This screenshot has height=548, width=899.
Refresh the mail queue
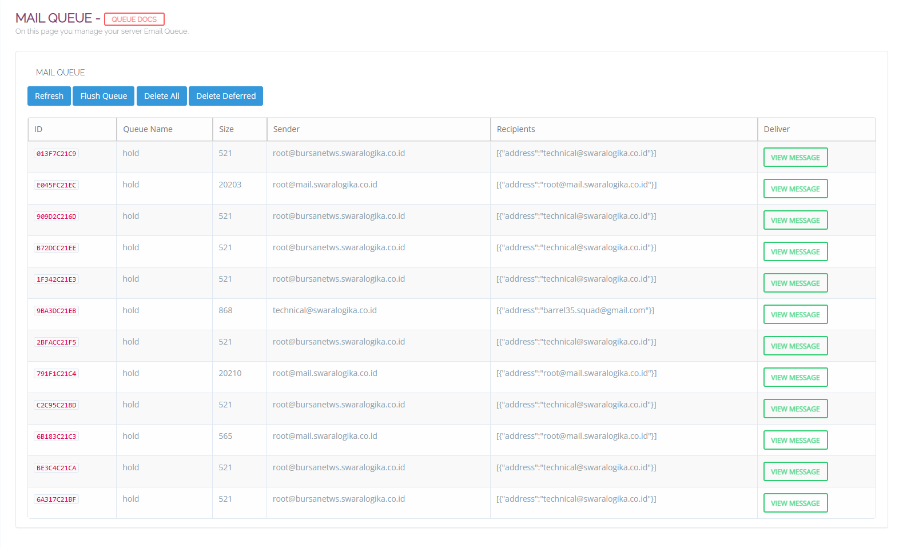click(x=49, y=96)
